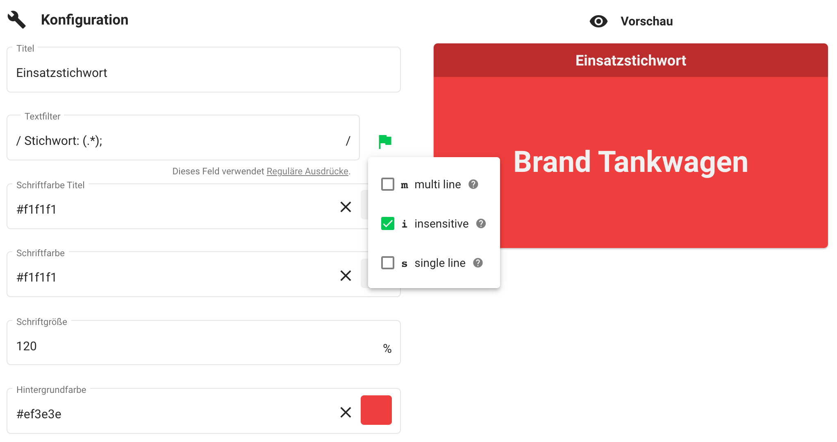Select the single line flag entry

click(439, 263)
